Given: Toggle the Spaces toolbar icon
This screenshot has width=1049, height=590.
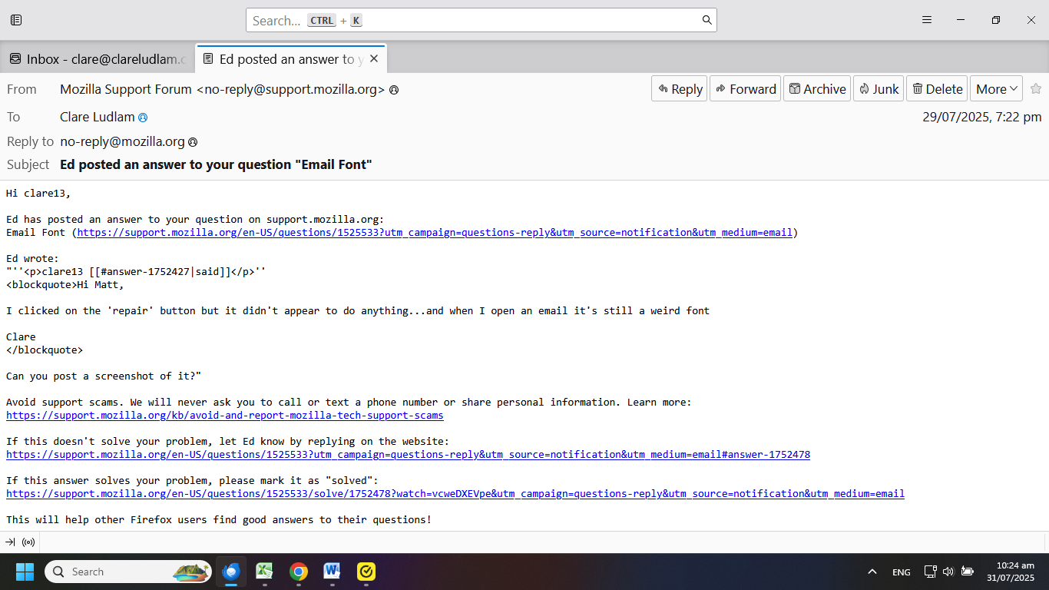Looking at the screenshot, I should click(x=16, y=20).
